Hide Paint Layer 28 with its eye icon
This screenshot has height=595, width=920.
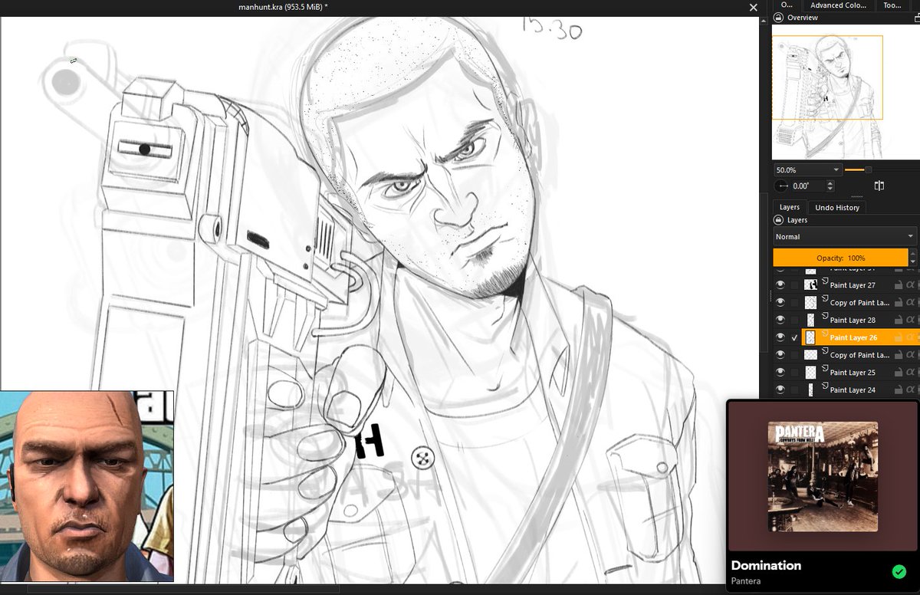(x=780, y=320)
